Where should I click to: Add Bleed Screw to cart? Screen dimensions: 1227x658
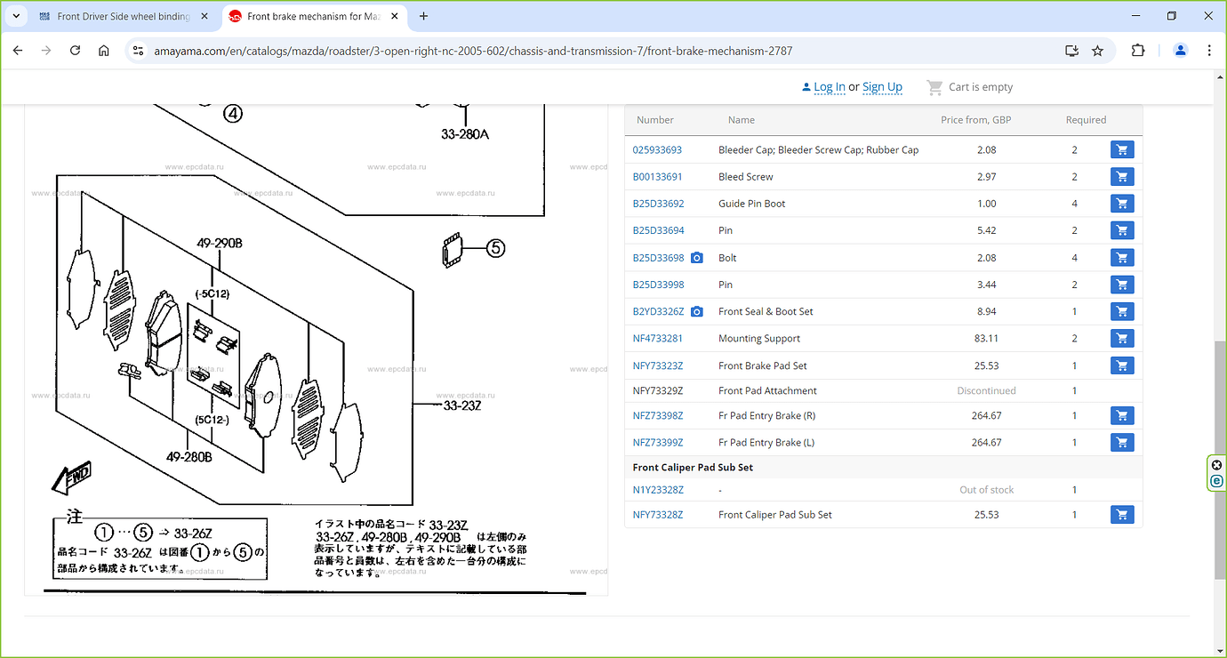click(1121, 177)
